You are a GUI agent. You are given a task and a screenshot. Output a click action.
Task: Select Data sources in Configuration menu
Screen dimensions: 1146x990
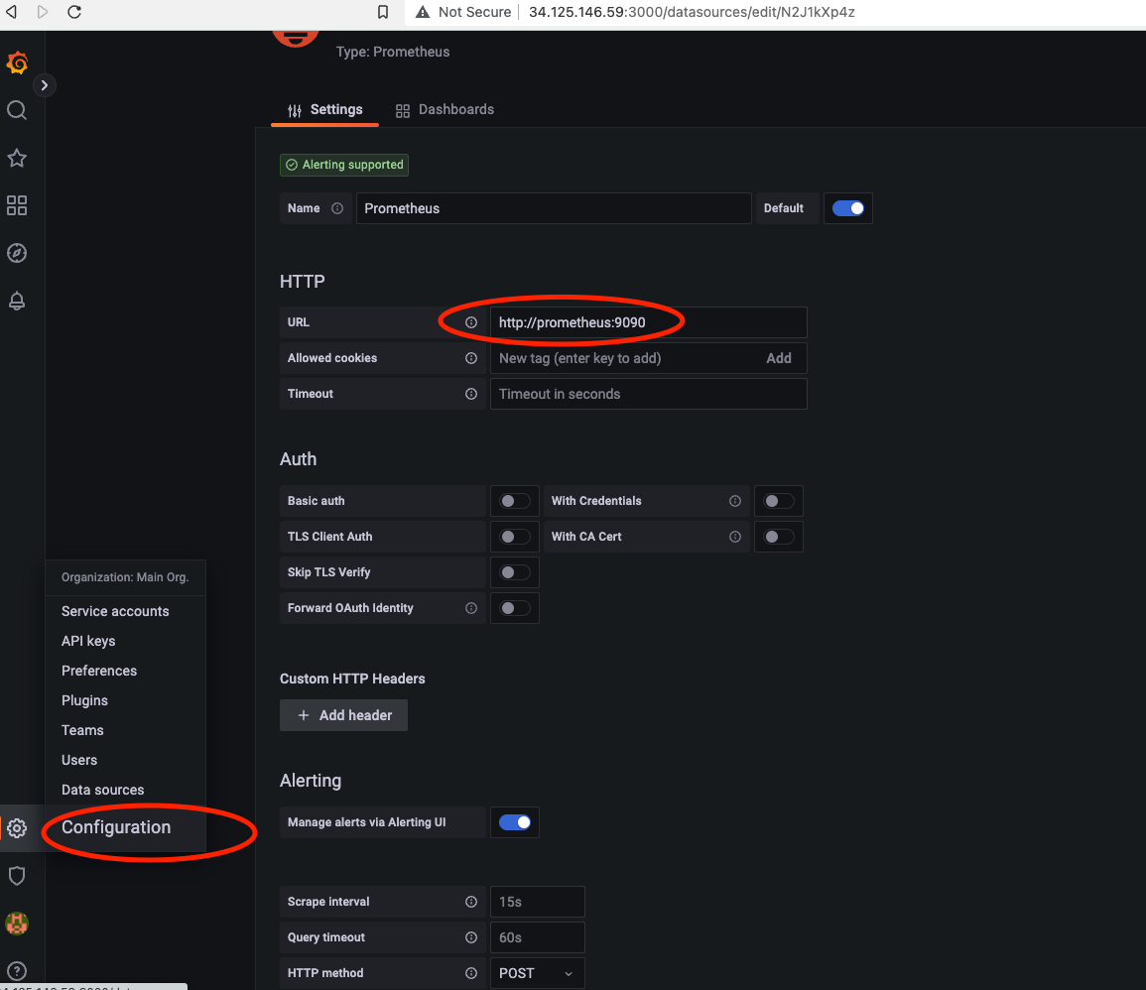(103, 790)
